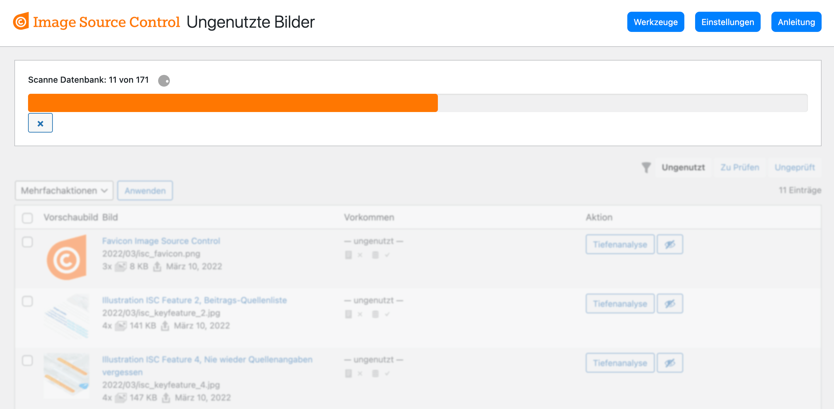Tick the select-all checkbox in table header

[27, 218]
